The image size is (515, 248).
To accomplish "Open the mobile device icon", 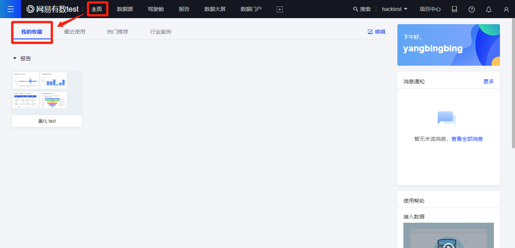I will 454,9.
